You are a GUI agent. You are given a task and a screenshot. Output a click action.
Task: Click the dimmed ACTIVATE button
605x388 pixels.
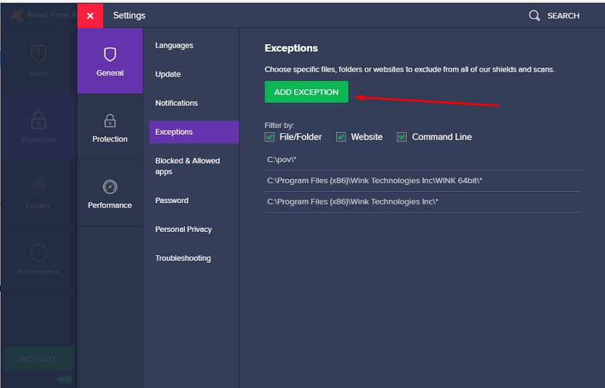point(38,359)
